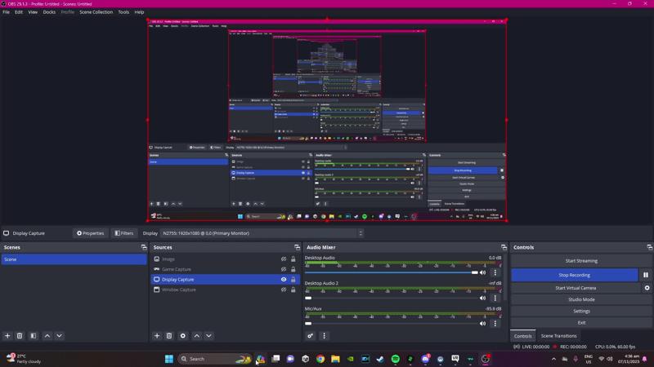Open scene filters icon in Scenes dock
The image size is (654, 367).
tap(34, 336)
